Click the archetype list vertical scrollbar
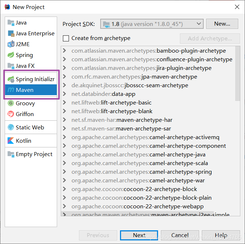Viewport: 245px width, 244px height. (237, 74)
